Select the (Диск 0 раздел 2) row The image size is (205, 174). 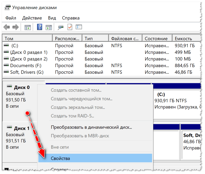101,59
